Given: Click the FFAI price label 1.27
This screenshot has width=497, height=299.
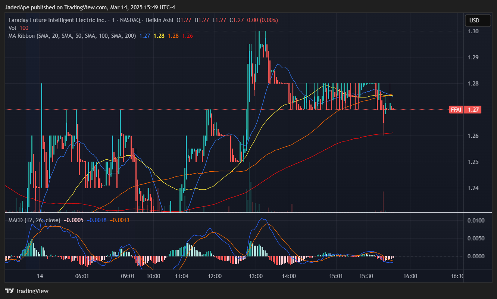Looking at the screenshot, I should (x=465, y=110).
